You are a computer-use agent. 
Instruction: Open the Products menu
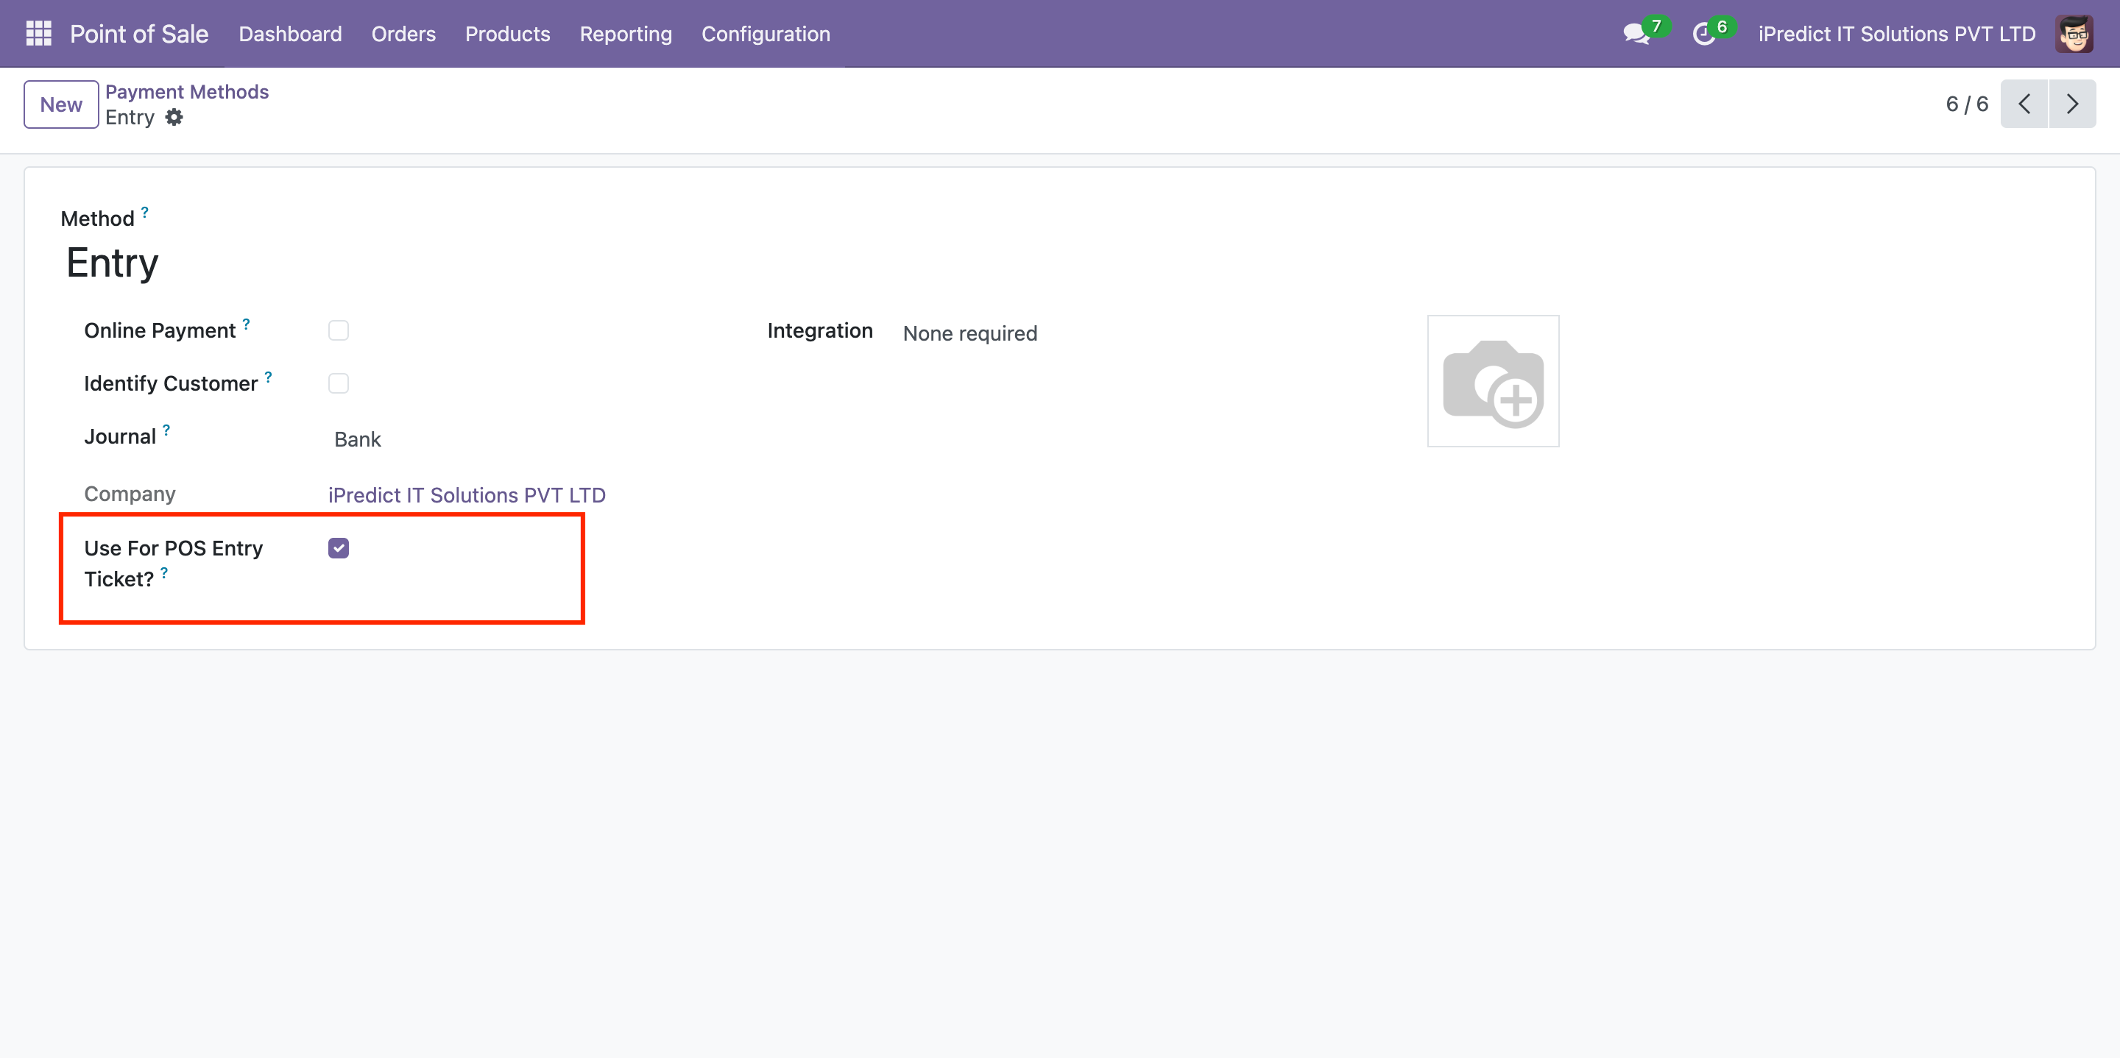click(507, 34)
